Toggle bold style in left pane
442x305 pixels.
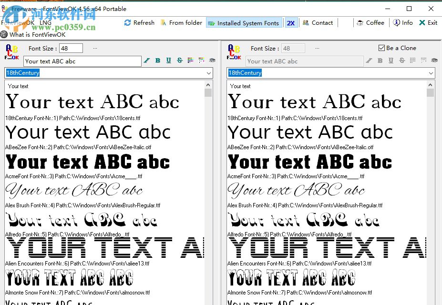tap(158, 61)
